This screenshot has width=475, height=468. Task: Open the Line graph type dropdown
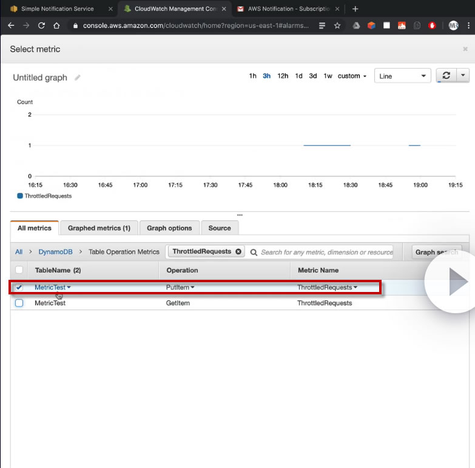[x=403, y=76]
